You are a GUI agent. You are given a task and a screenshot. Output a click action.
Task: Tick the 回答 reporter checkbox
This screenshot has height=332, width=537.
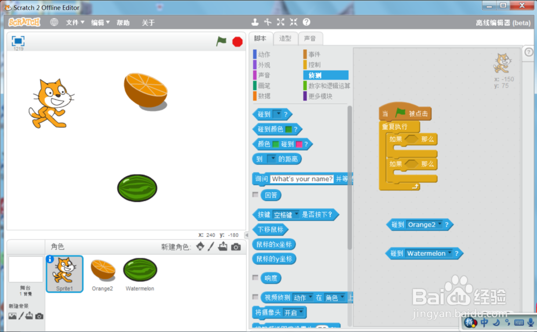[x=255, y=195]
